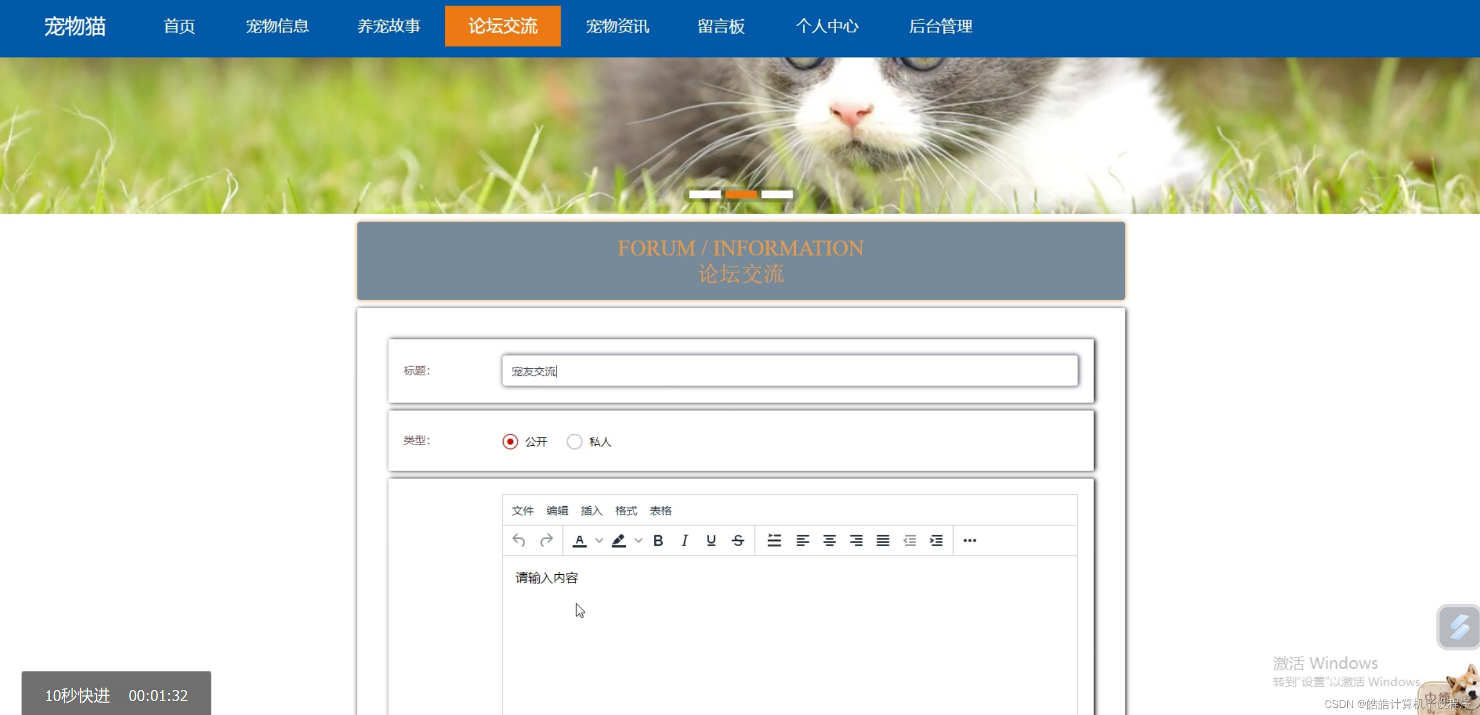Screen dimensions: 1480x715
Task: Open the highlight color dropdown arrow
Action: (x=638, y=540)
